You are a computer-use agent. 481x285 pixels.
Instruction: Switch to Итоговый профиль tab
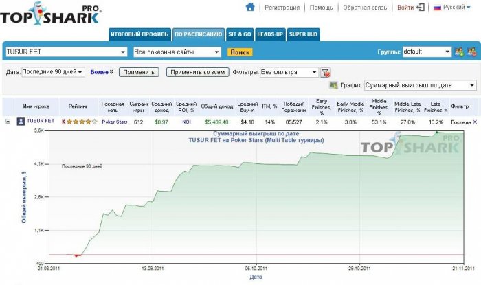pos(139,34)
